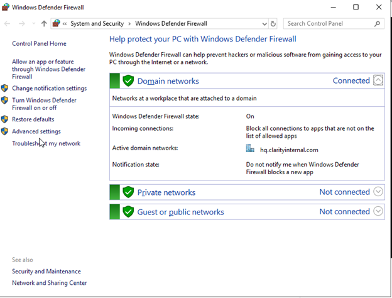392x298 pixels.
Task: Click the firewall state value On
Action: [250, 116]
